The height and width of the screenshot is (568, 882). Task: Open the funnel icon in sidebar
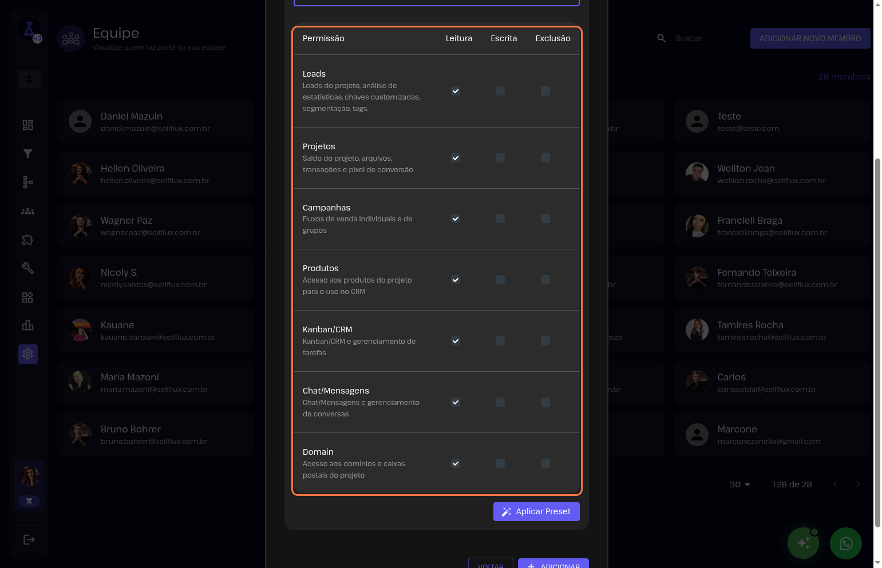tap(27, 153)
